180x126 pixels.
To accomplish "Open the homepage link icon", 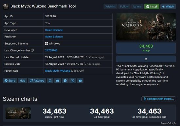I will pos(50,81).
